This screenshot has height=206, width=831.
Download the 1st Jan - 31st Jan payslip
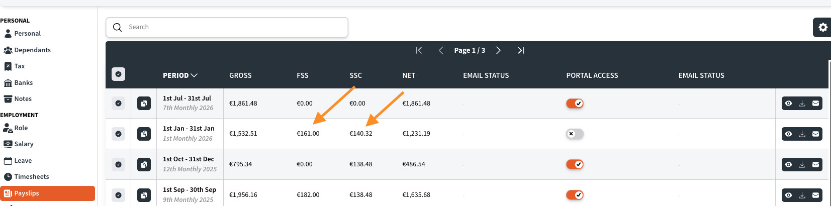(802, 134)
